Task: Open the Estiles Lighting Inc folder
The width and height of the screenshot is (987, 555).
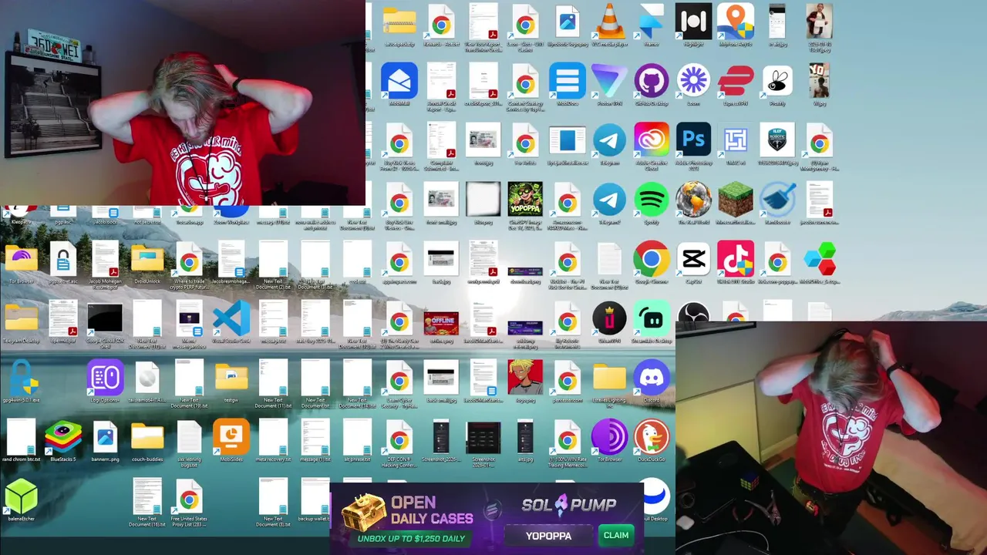Action: click(609, 378)
